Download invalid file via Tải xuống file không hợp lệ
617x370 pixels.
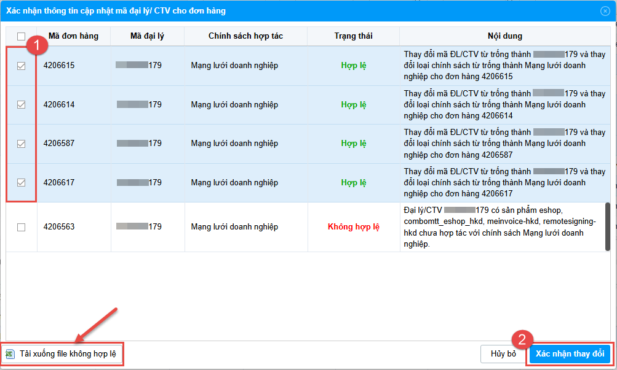(x=67, y=354)
